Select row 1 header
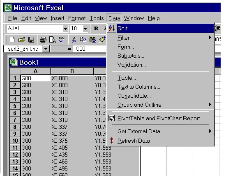The height and width of the screenshot is (184, 226). [15, 78]
